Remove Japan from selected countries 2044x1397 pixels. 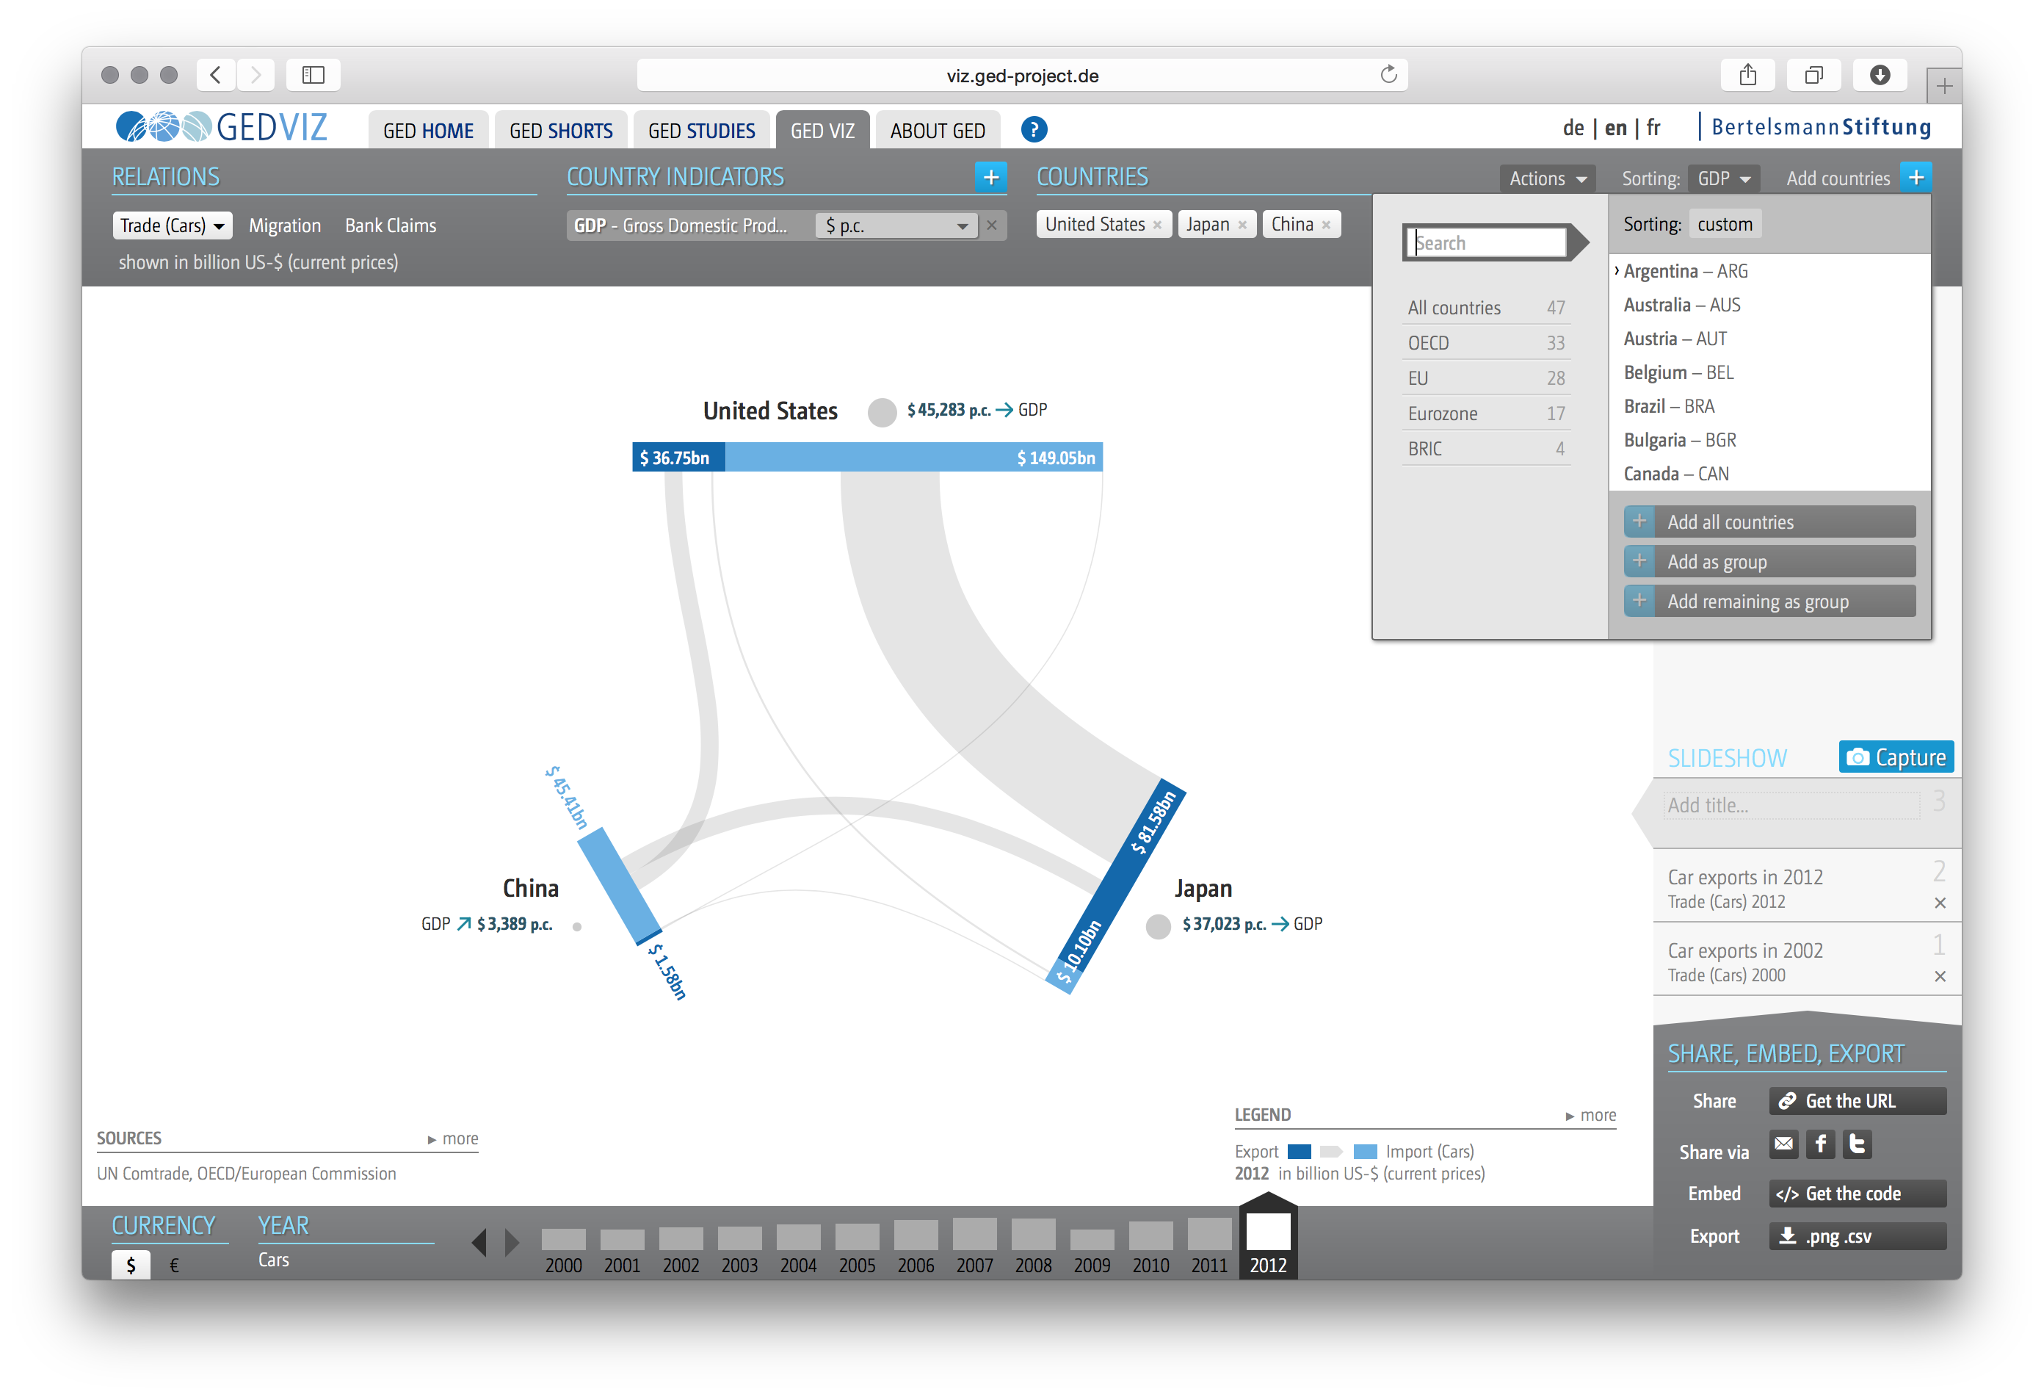[1242, 225]
